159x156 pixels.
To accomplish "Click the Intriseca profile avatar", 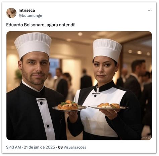I will [x=11, y=13].
